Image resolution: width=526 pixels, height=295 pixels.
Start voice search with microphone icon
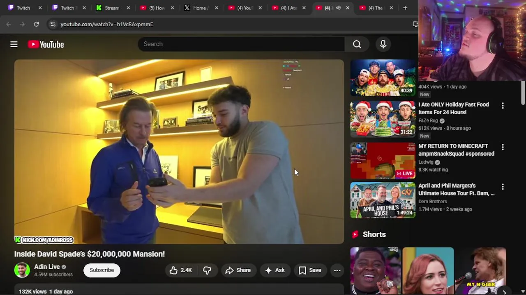click(383, 44)
